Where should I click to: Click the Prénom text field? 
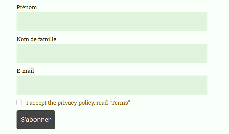pos(112,21)
